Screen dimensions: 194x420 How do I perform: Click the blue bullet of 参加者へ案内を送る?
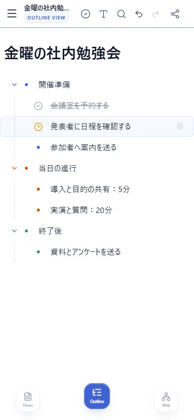(x=38, y=147)
